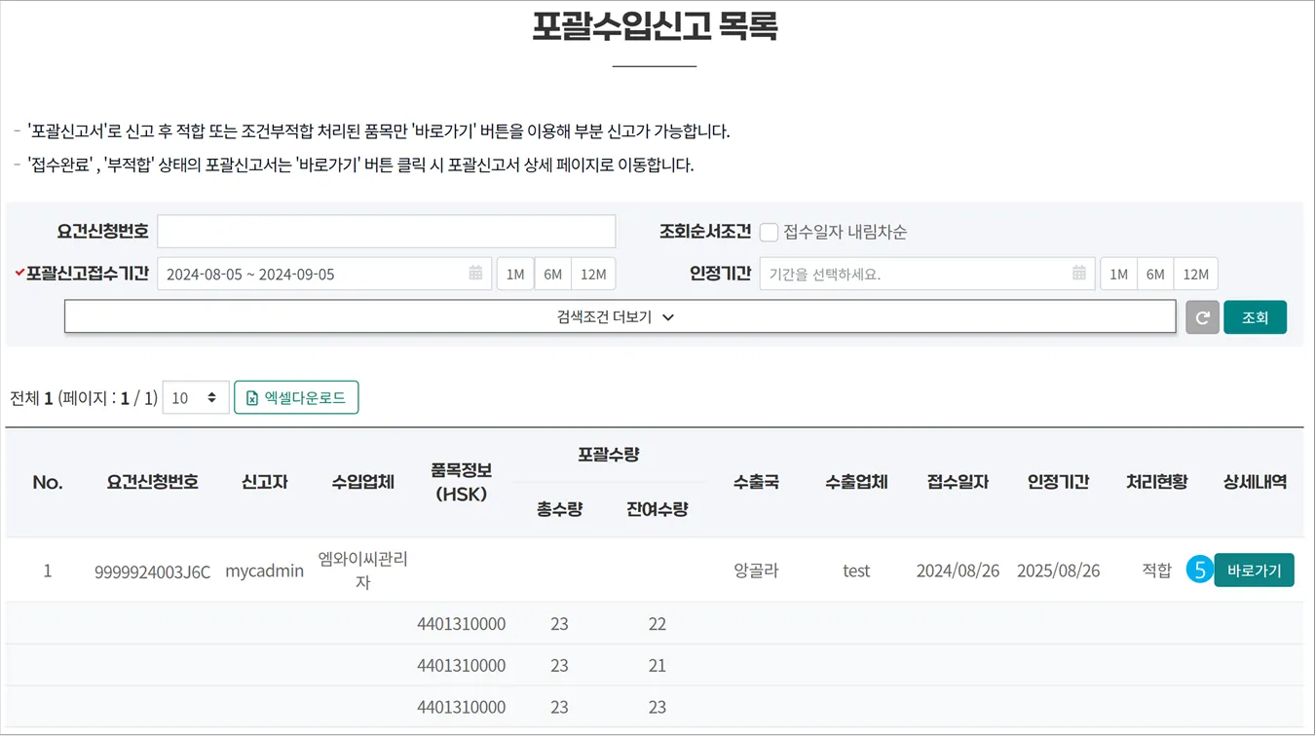Select 12M for 인정기간
The image size is (1316, 736).
[x=1195, y=274]
